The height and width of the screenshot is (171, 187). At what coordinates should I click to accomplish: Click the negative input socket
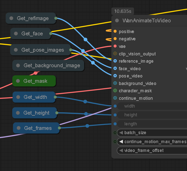(x=115, y=39)
